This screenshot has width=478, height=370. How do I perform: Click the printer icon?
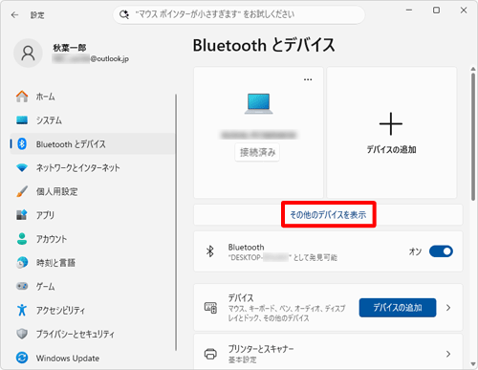coord(210,354)
